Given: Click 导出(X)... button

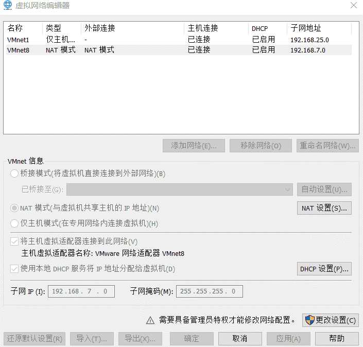Looking at the screenshot, I should pyautogui.click(x=140, y=339).
